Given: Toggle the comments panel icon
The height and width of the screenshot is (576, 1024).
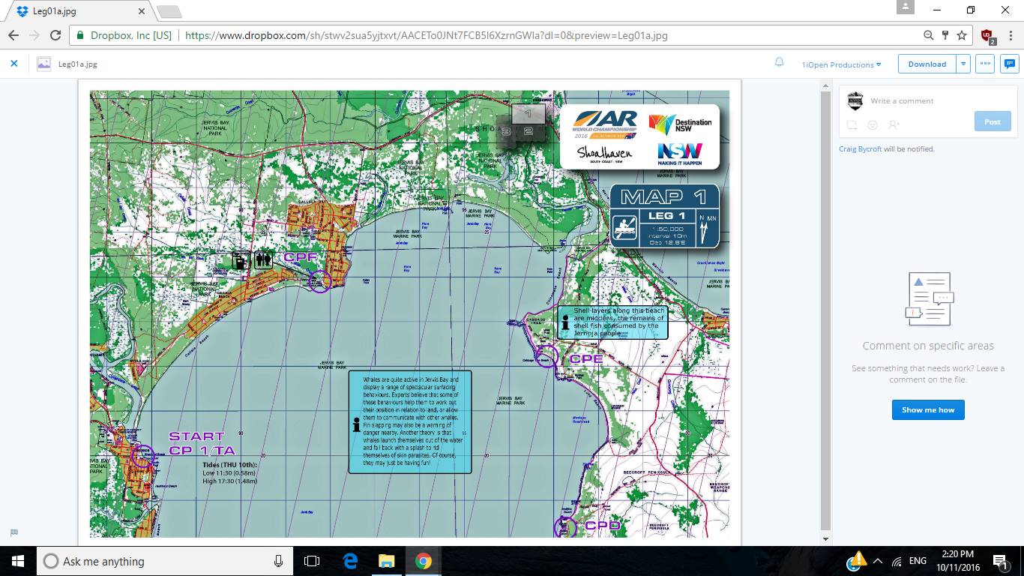Looking at the screenshot, I should tap(1010, 64).
